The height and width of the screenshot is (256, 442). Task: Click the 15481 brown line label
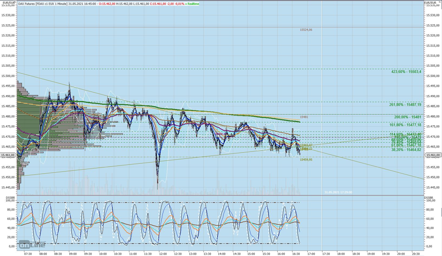pyautogui.click(x=304, y=117)
